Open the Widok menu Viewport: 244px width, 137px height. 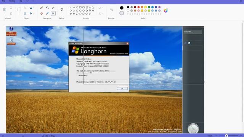click(12, 1)
